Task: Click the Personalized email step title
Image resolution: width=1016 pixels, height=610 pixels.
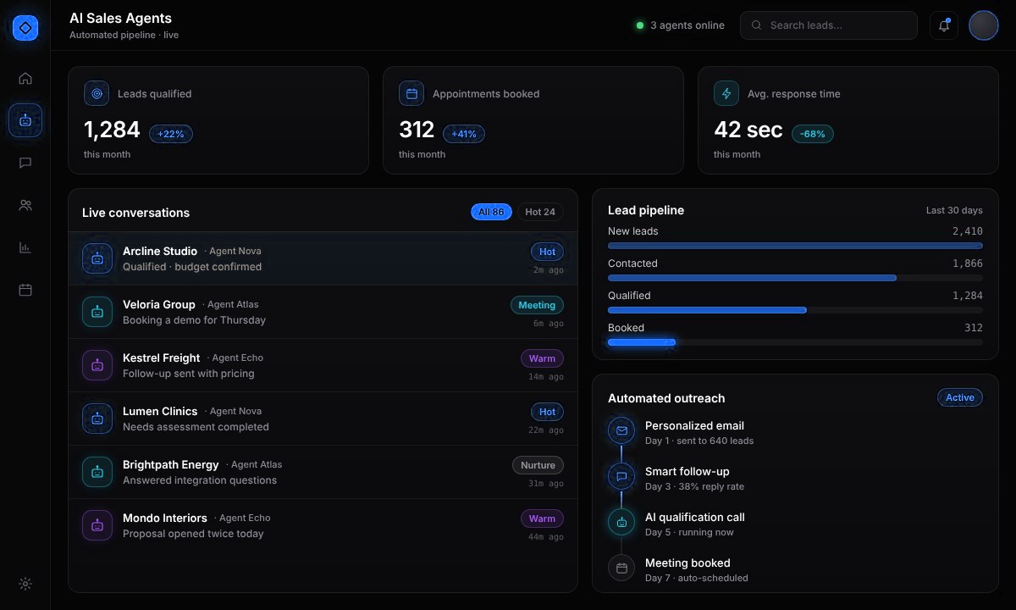Action: click(x=694, y=425)
